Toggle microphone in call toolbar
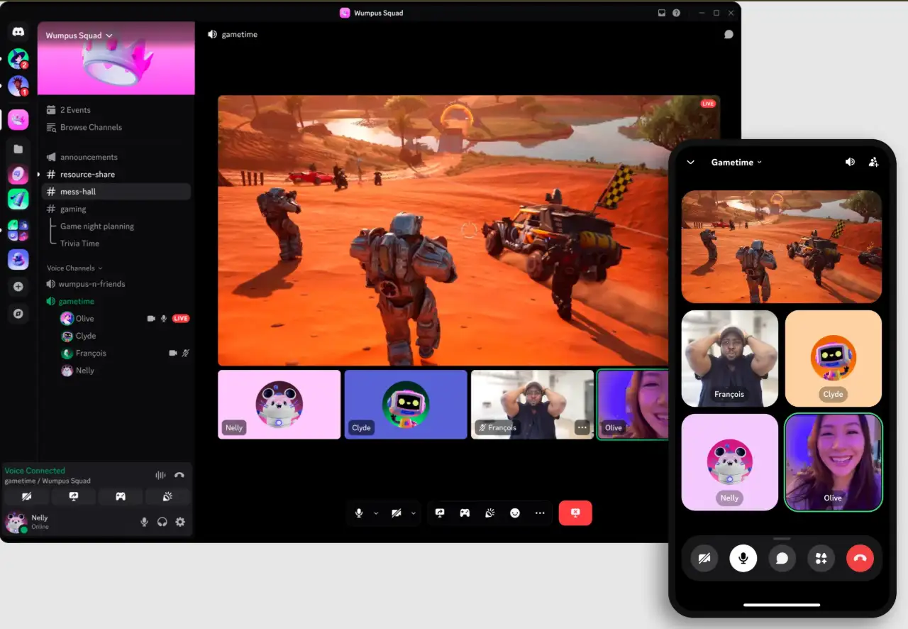This screenshot has width=908, height=629. [x=359, y=513]
